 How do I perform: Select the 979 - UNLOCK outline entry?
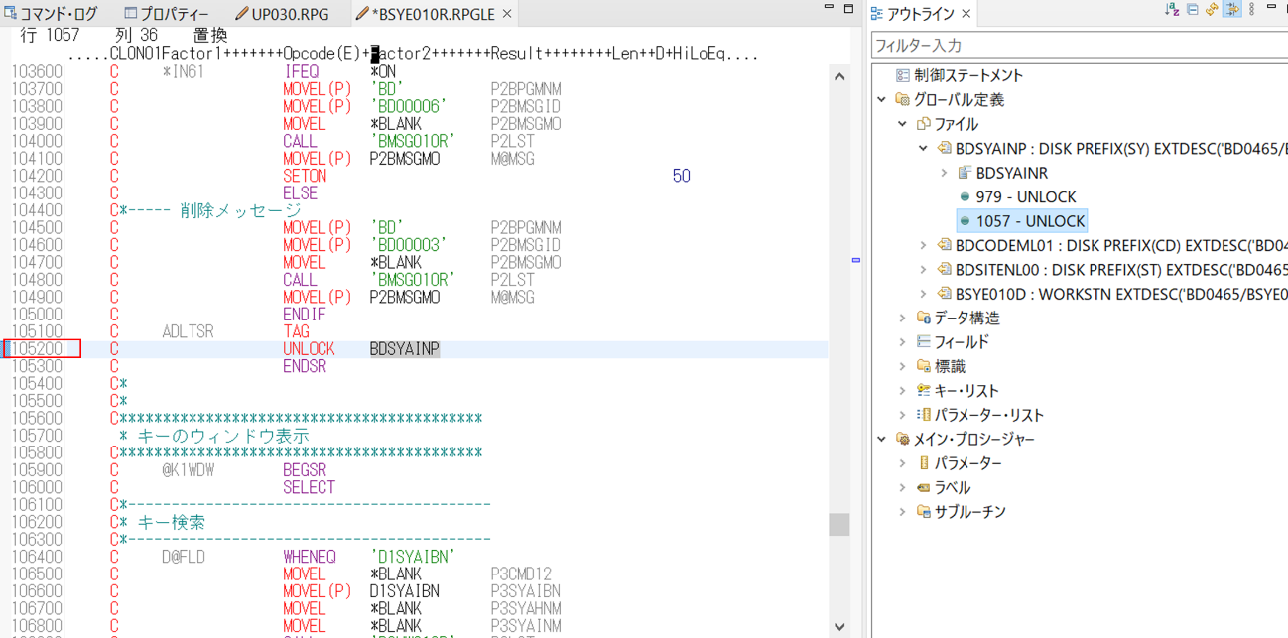1025,196
